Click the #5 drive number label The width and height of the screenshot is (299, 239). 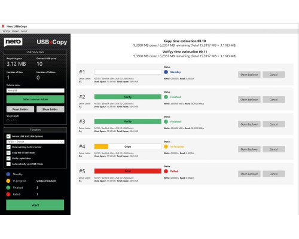click(x=82, y=171)
